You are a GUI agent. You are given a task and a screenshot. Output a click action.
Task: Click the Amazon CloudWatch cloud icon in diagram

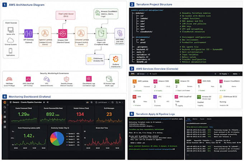click(98, 13)
